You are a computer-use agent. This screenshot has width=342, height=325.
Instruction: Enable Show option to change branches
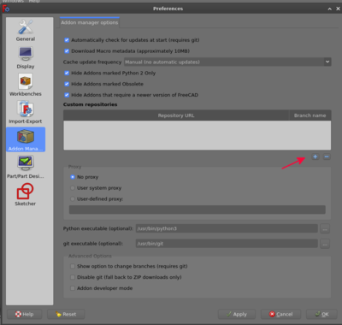tap(73, 266)
